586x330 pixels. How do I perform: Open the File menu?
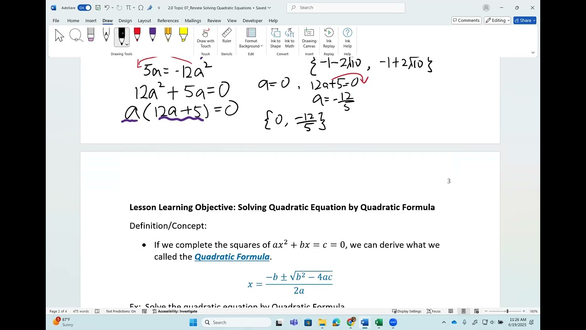coord(56,21)
